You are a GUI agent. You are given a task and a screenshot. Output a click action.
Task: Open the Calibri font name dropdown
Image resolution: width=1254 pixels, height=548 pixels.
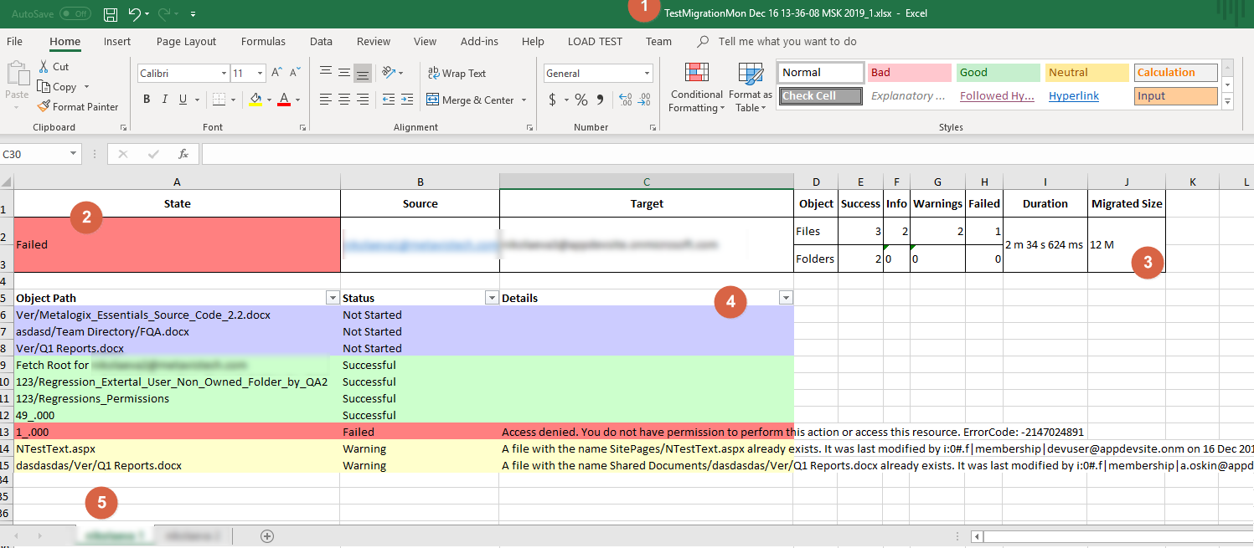224,74
